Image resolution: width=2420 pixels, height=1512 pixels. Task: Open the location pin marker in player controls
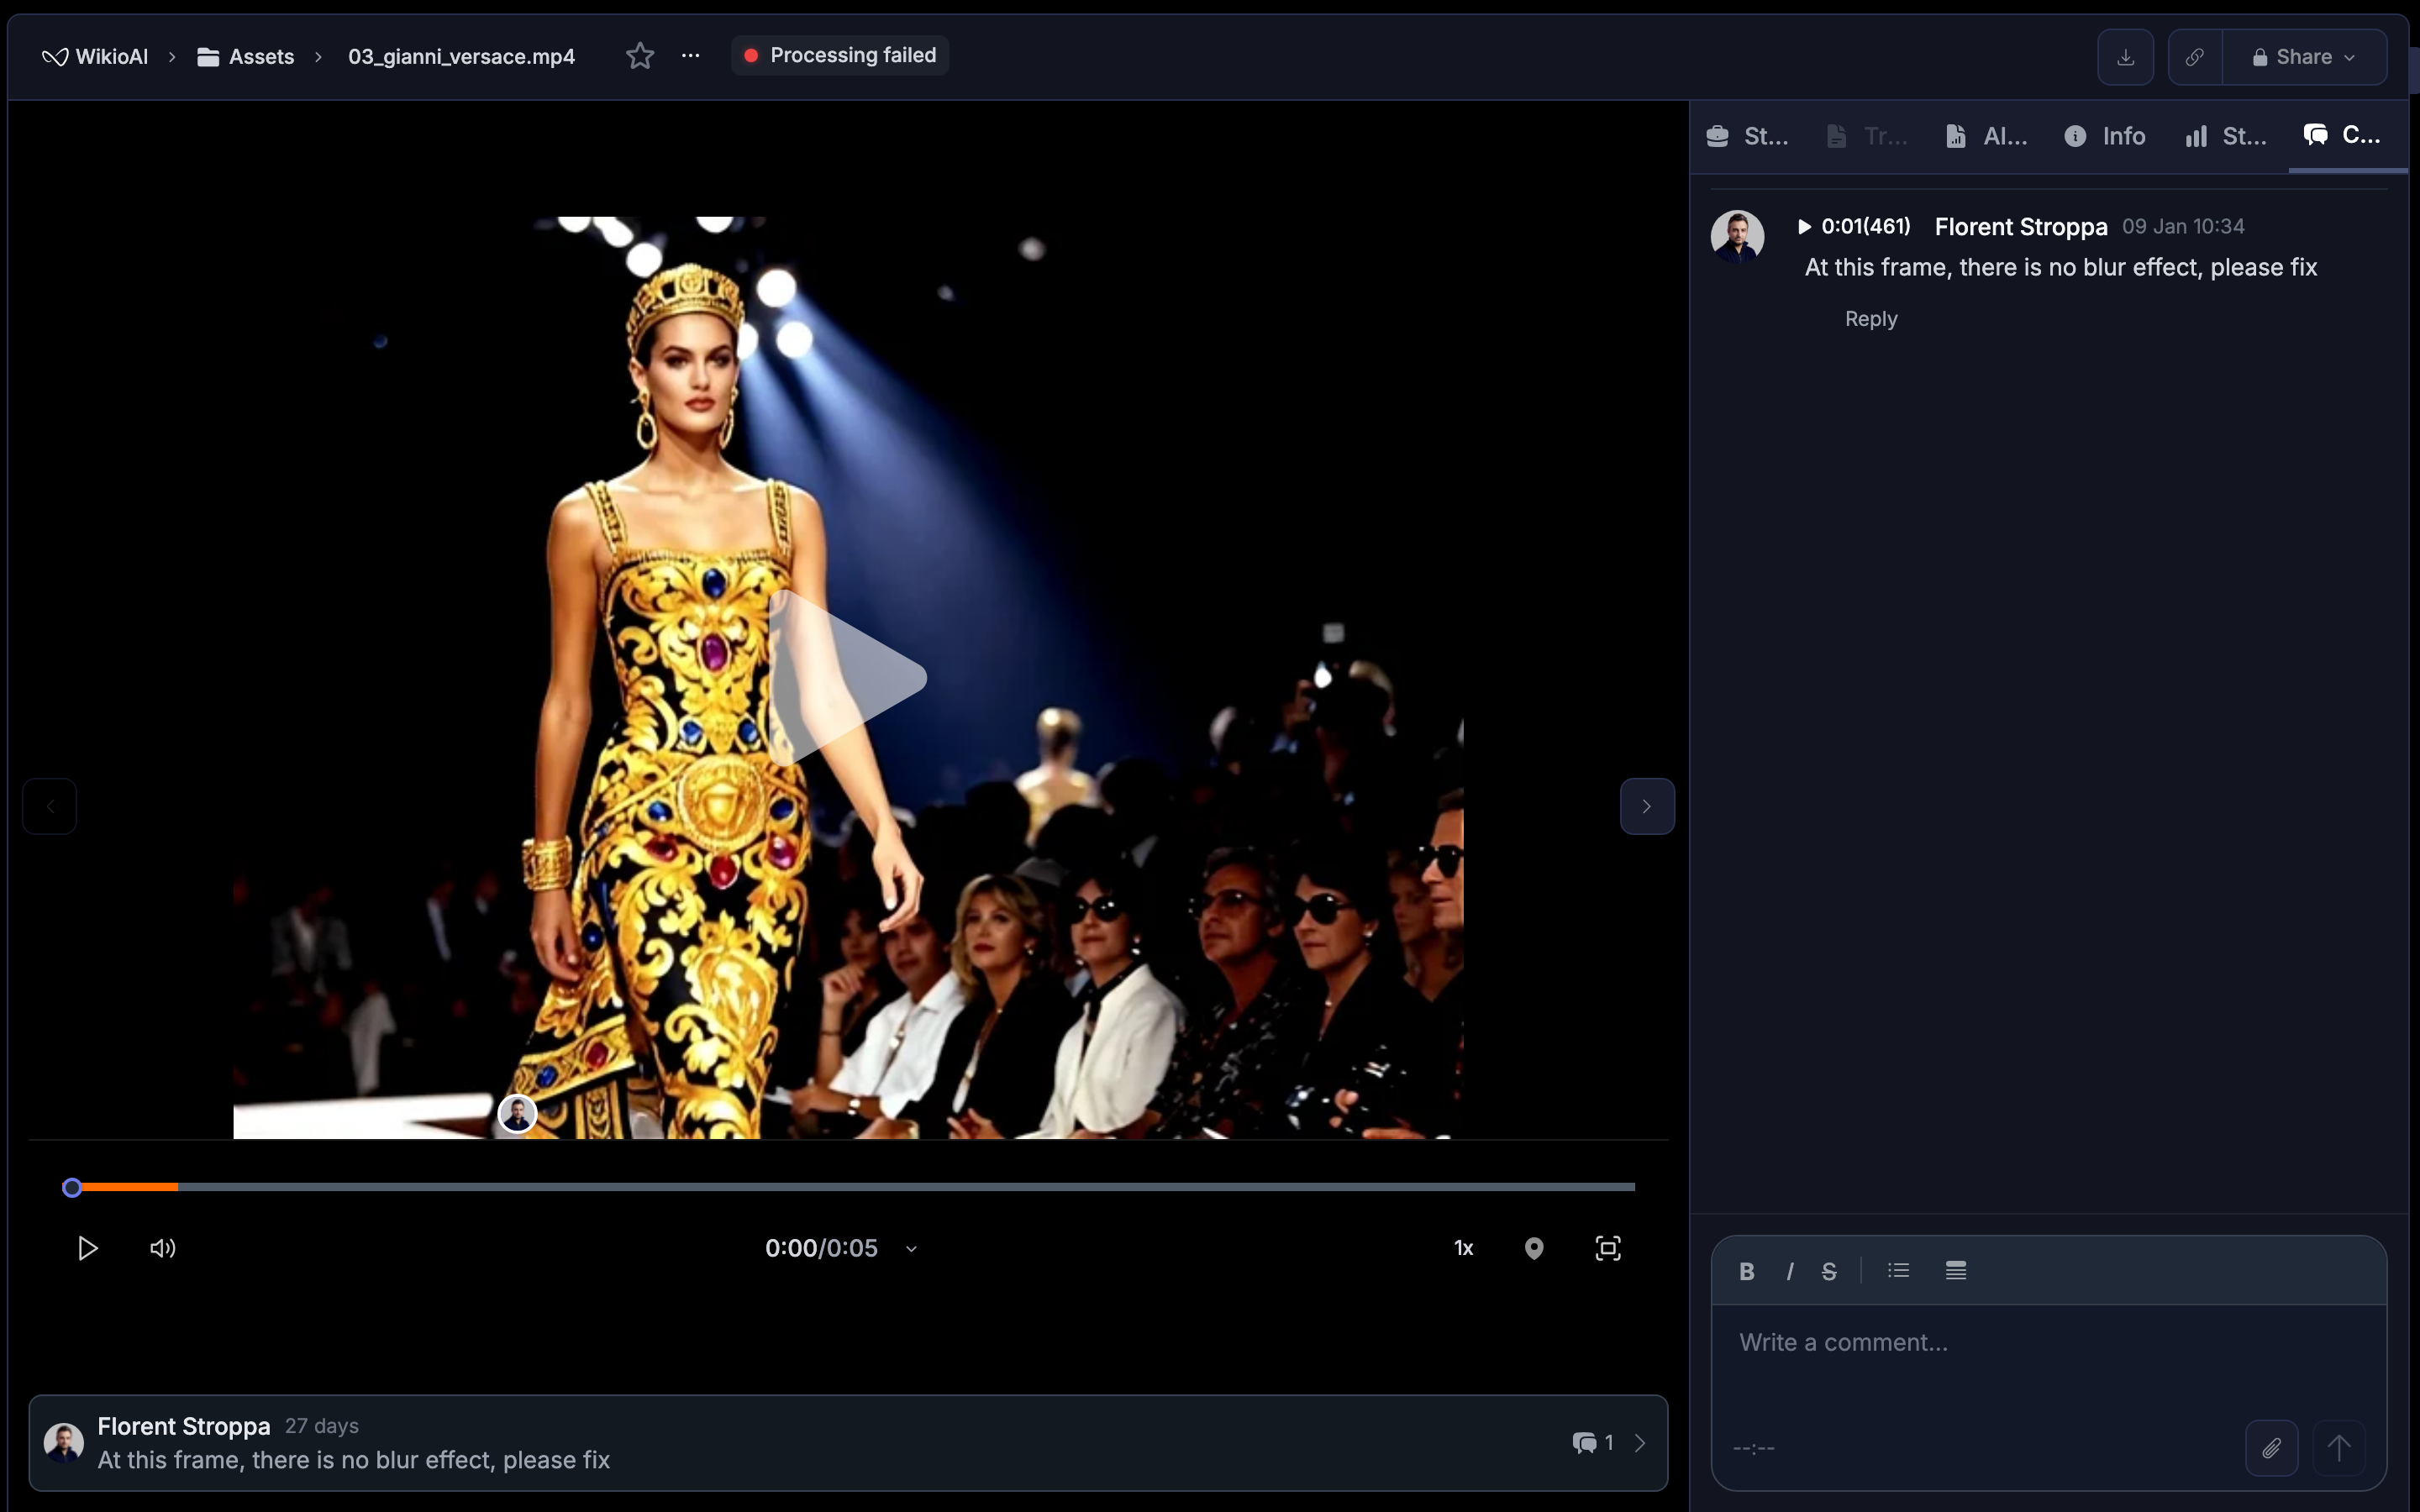(1535, 1248)
